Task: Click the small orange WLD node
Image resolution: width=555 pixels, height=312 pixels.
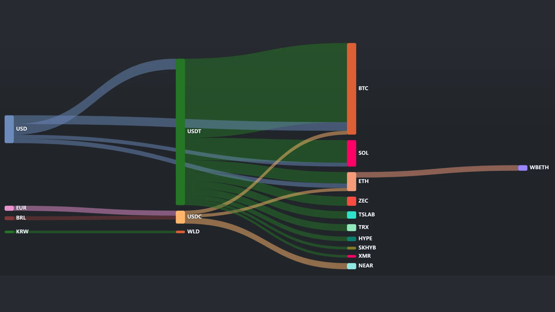Action: [x=180, y=232]
